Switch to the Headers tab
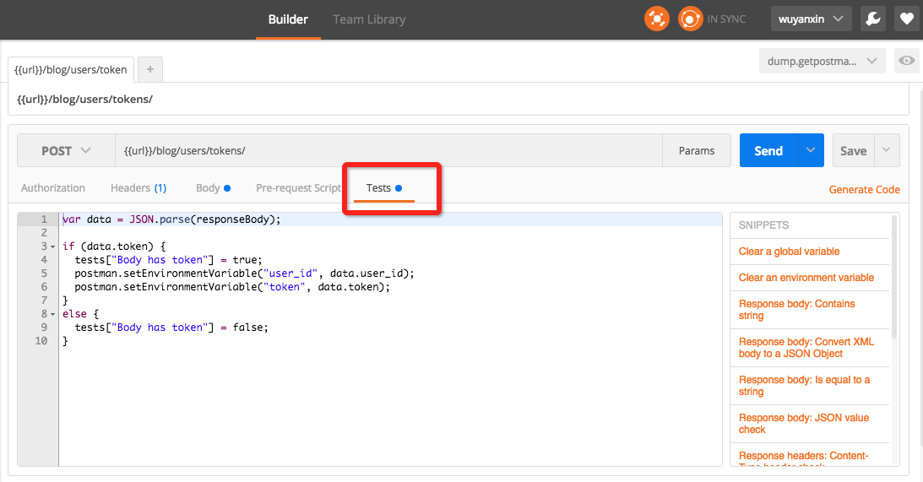The image size is (923, 482). [138, 188]
